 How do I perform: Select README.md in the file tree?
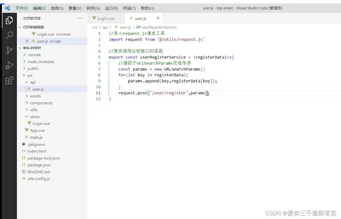coord(39,172)
